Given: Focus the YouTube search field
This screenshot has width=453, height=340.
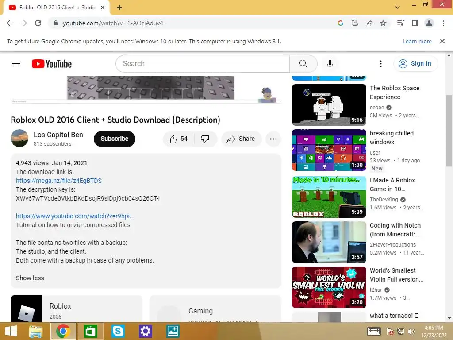Looking at the screenshot, I should click(x=203, y=64).
